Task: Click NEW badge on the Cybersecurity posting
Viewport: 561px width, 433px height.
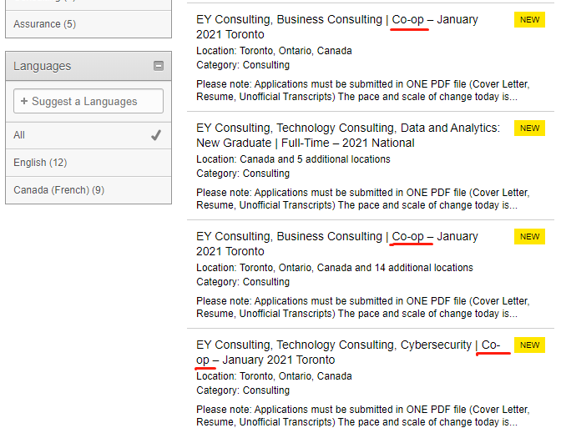Action: click(x=529, y=345)
